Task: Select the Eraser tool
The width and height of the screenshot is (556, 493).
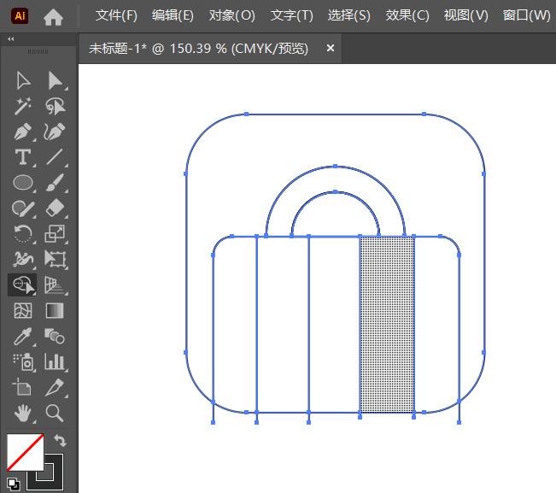Action: [55, 208]
